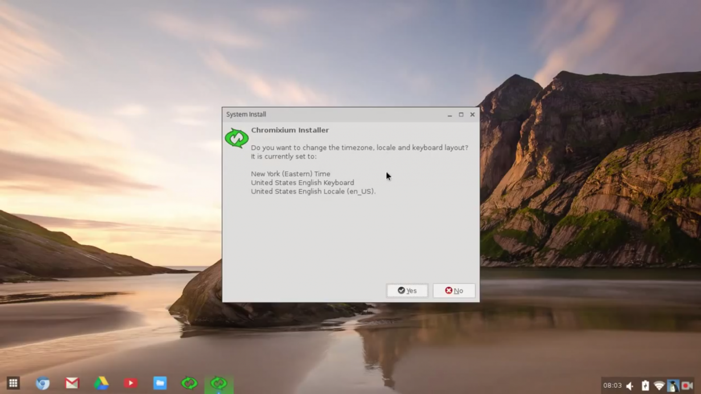Viewport: 701px width, 394px height.
Task: Open YouTube from the shelf
Action: [131, 383]
